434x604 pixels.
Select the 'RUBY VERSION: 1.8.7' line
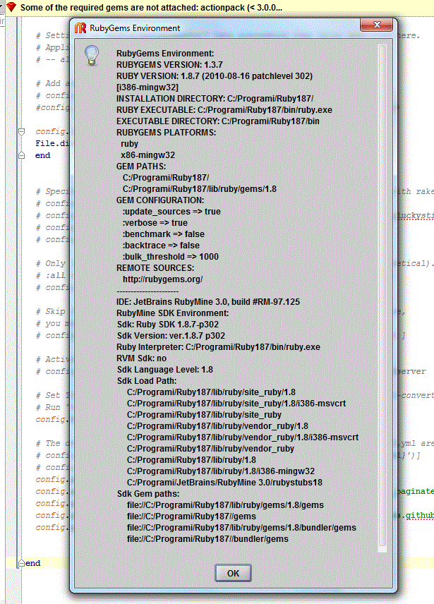(x=215, y=76)
